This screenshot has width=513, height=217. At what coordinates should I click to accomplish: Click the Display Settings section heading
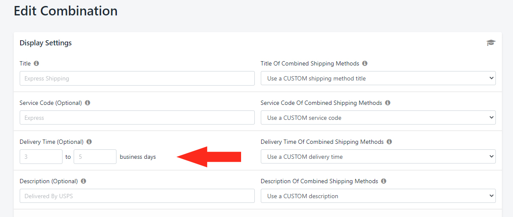click(x=46, y=43)
